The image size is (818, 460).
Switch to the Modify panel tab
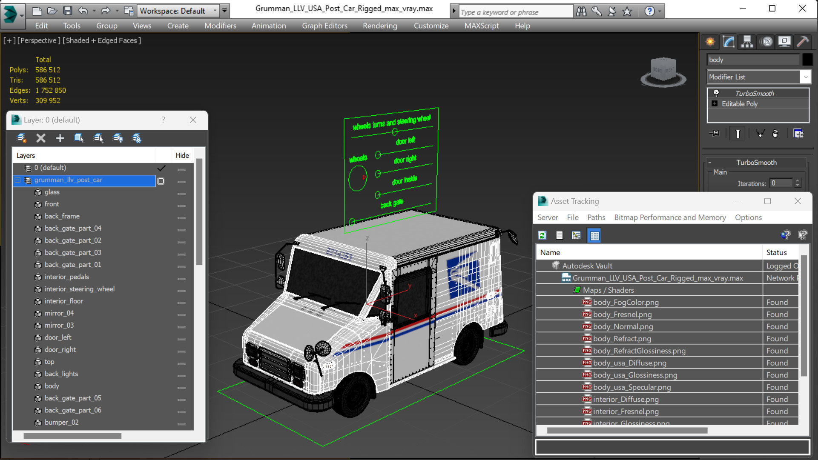pos(729,41)
